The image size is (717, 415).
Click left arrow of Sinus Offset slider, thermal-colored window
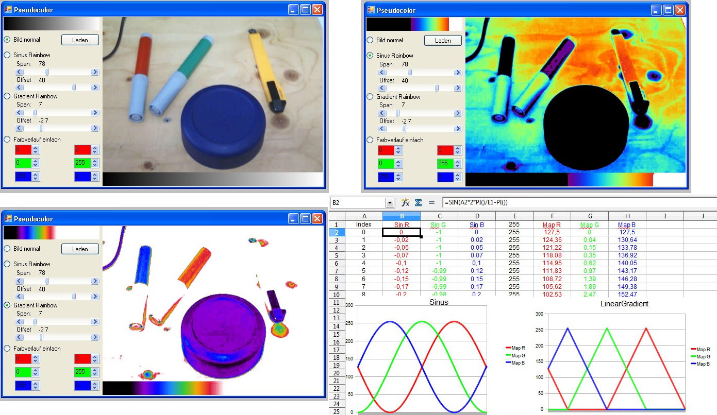pyautogui.click(x=382, y=88)
